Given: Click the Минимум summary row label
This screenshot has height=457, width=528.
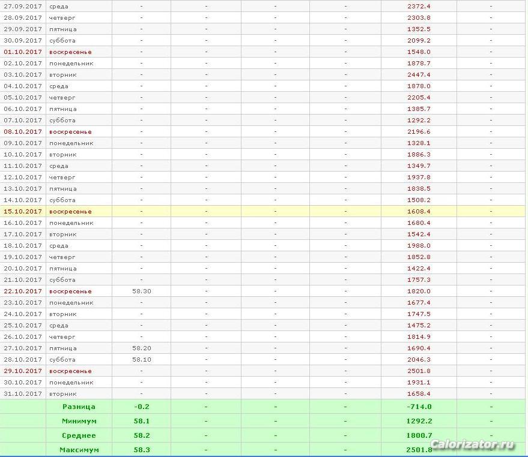Looking at the screenshot, I should coord(79,421).
